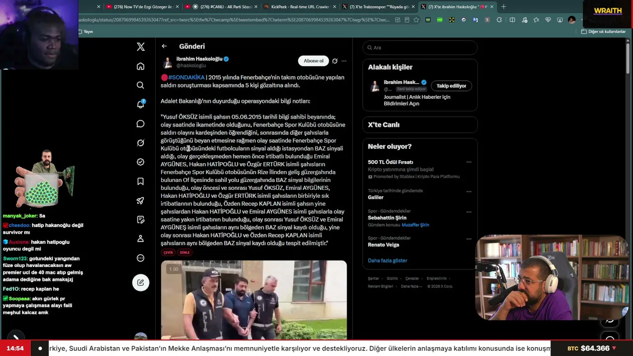633x356 pixels.
Task: Click the browser address bar URL
Action: (x=234, y=20)
